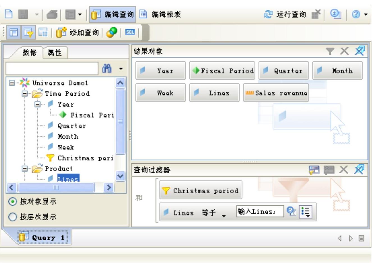The width and height of the screenshot is (372, 263).
Task: Select the Query 1 tab
Action: pyautogui.click(x=43, y=238)
